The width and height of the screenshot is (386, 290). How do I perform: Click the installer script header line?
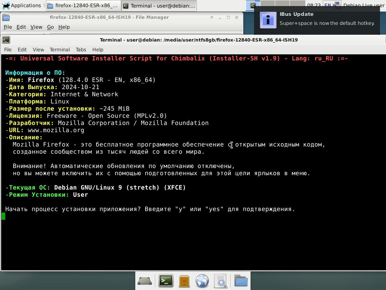tap(176, 59)
